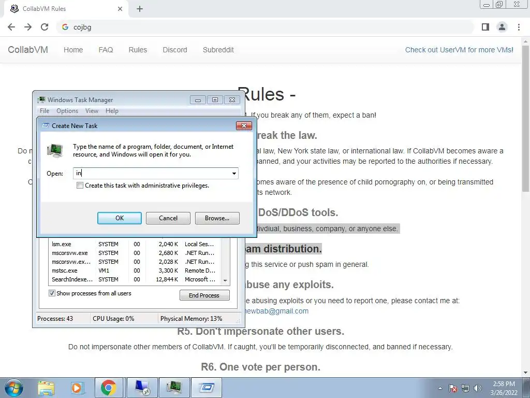Click the CollabVM brand logo text
The image size is (530, 398).
28,50
